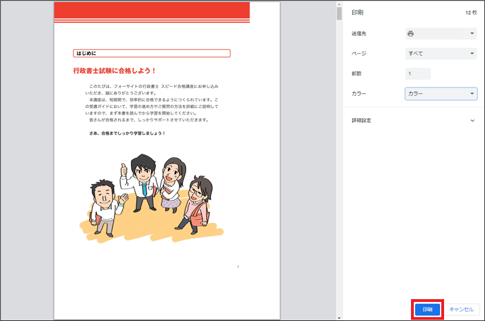Click the preview scrollbar up arrow

coord(339,4)
